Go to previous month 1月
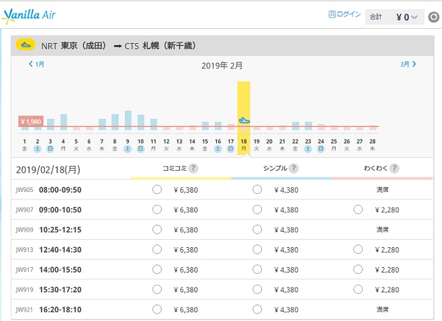 coord(36,64)
